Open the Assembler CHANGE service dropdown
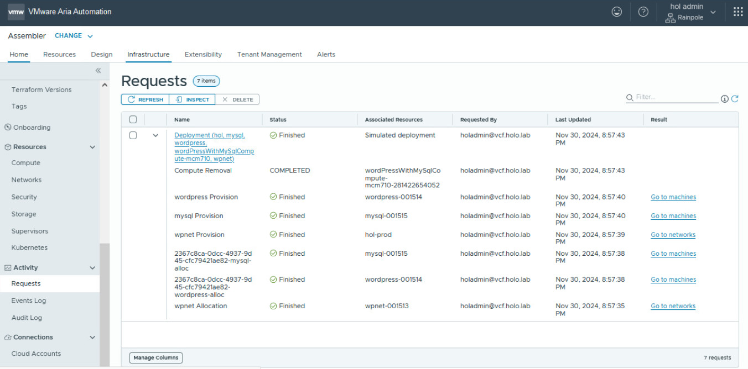Viewport: 748px width, 369px height. point(74,36)
